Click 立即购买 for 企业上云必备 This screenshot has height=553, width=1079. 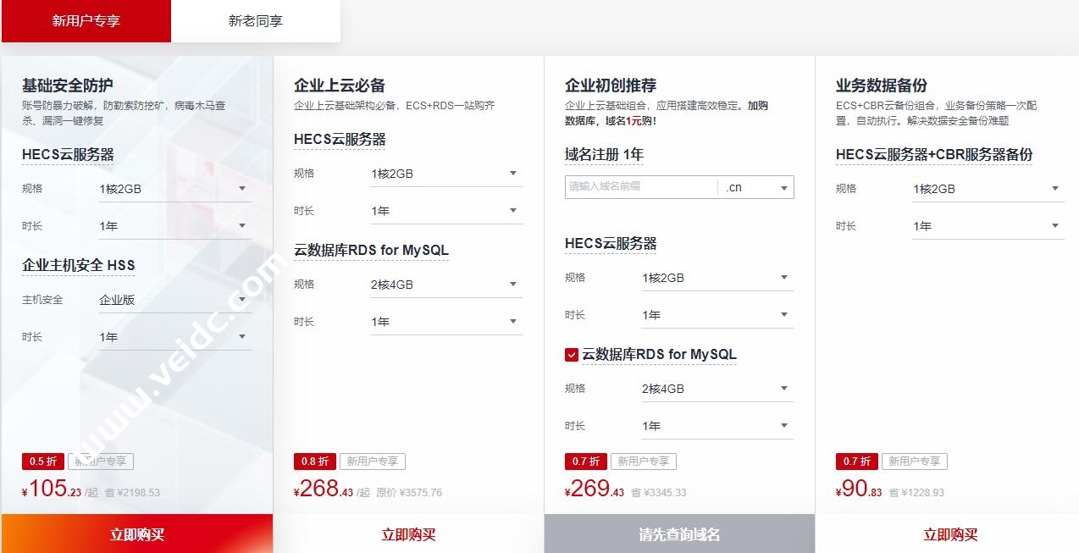408,534
